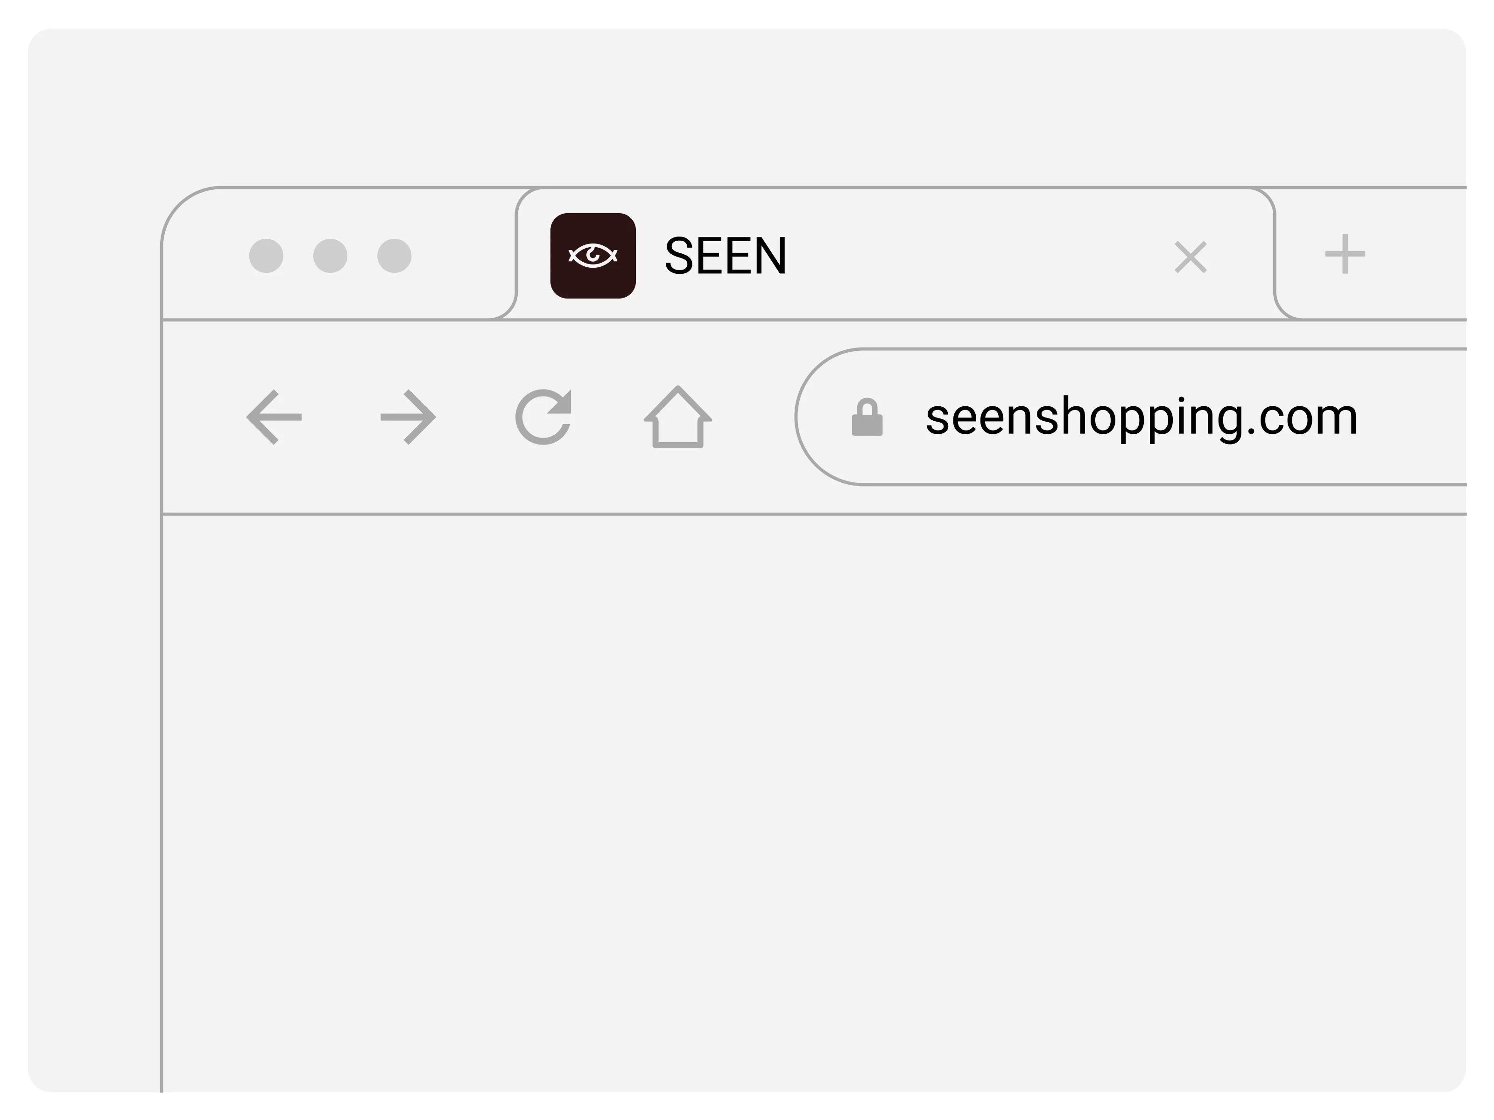The image size is (1494, 1120).
Task: Go back using the left arrow
Action: tap(274, 417)
